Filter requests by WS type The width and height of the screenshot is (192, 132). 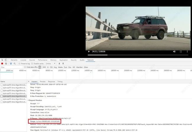(x=74, y=67)
